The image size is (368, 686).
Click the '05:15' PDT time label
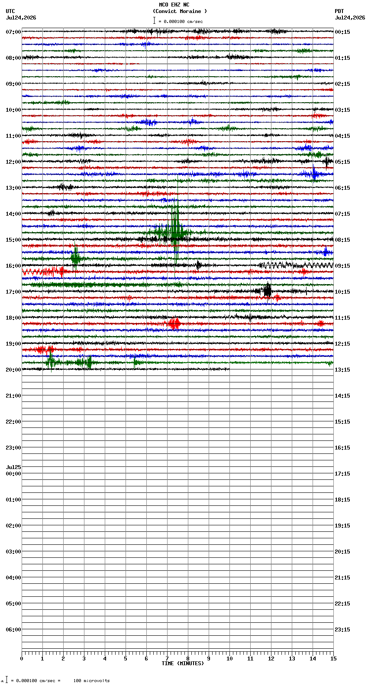point(342,162)
